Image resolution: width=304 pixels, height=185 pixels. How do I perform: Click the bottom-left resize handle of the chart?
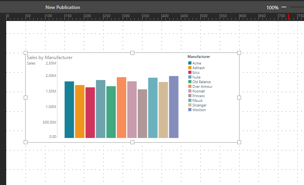coord(26,142)
